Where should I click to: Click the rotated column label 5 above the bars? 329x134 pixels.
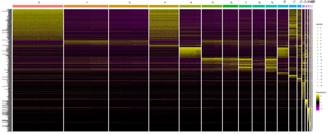coord(213,2)
